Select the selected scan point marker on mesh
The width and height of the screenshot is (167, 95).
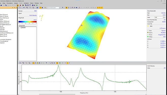(82, 25)
